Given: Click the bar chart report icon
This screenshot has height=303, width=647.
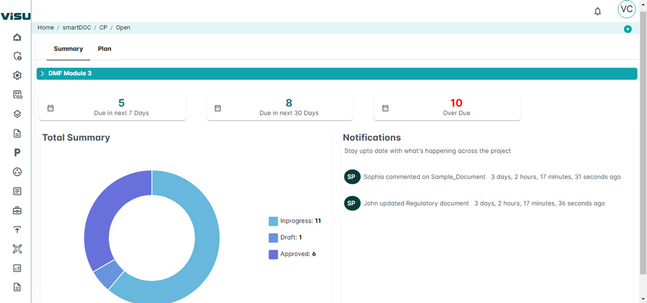Looking at the screenshot, I should tap(17, 268).
